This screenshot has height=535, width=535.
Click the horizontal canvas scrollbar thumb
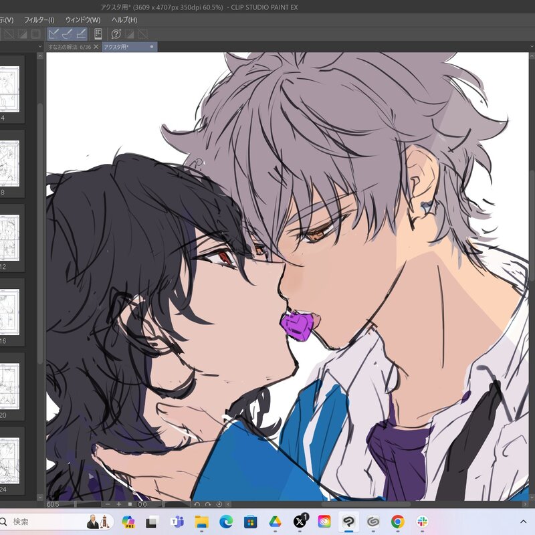coord(366,504)
